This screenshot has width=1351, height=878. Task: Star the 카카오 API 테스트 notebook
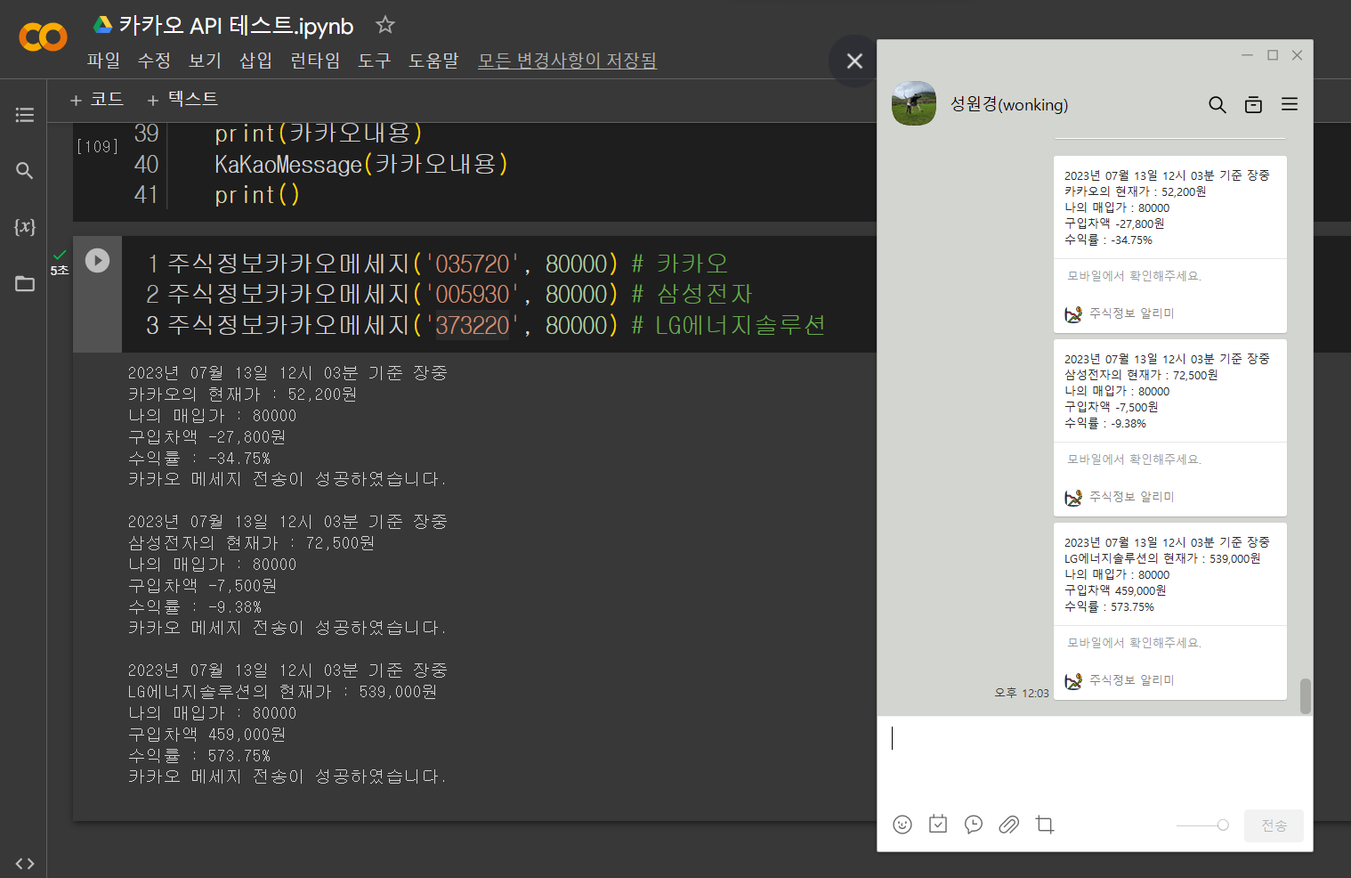coord(384,25)
